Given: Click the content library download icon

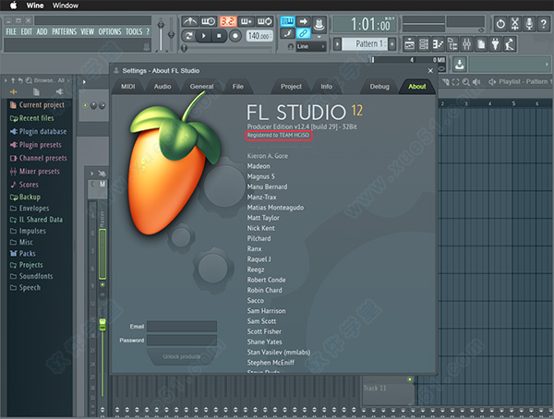Looking at the screenshot, I should pyautogui.click(x=459, y=65).
